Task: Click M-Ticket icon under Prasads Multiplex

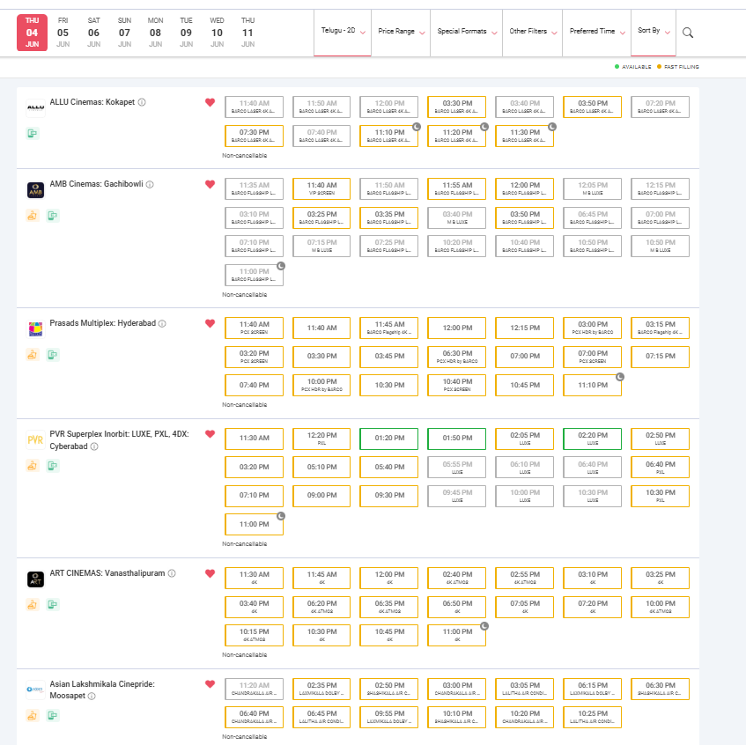Action: pyautogui.click(x=53, y=355)
